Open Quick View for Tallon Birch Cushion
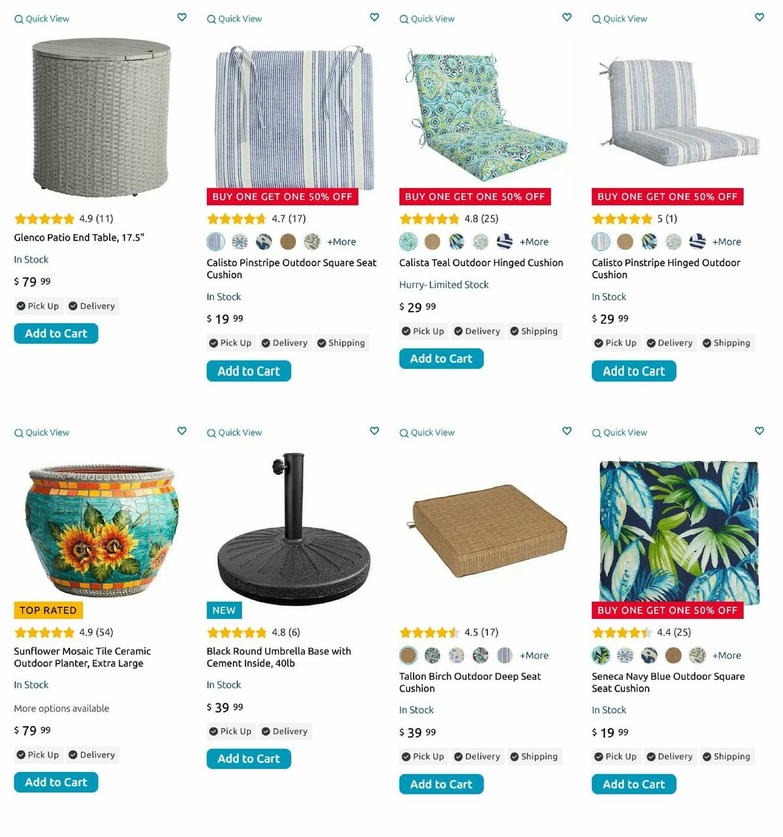The height and width of the screenshot is (837, 783). 427,433
